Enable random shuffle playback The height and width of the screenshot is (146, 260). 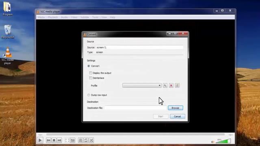click(91, 140)
